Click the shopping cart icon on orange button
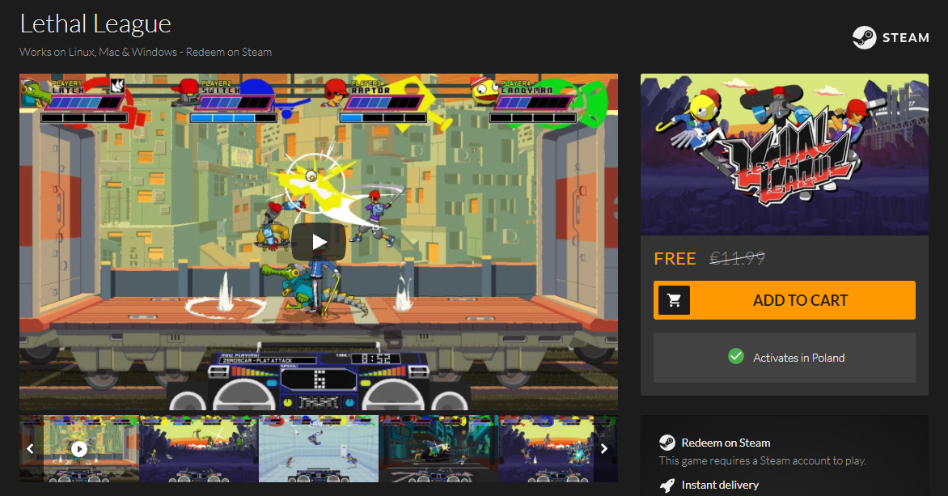Screen dimensions: 948x496 674,299
